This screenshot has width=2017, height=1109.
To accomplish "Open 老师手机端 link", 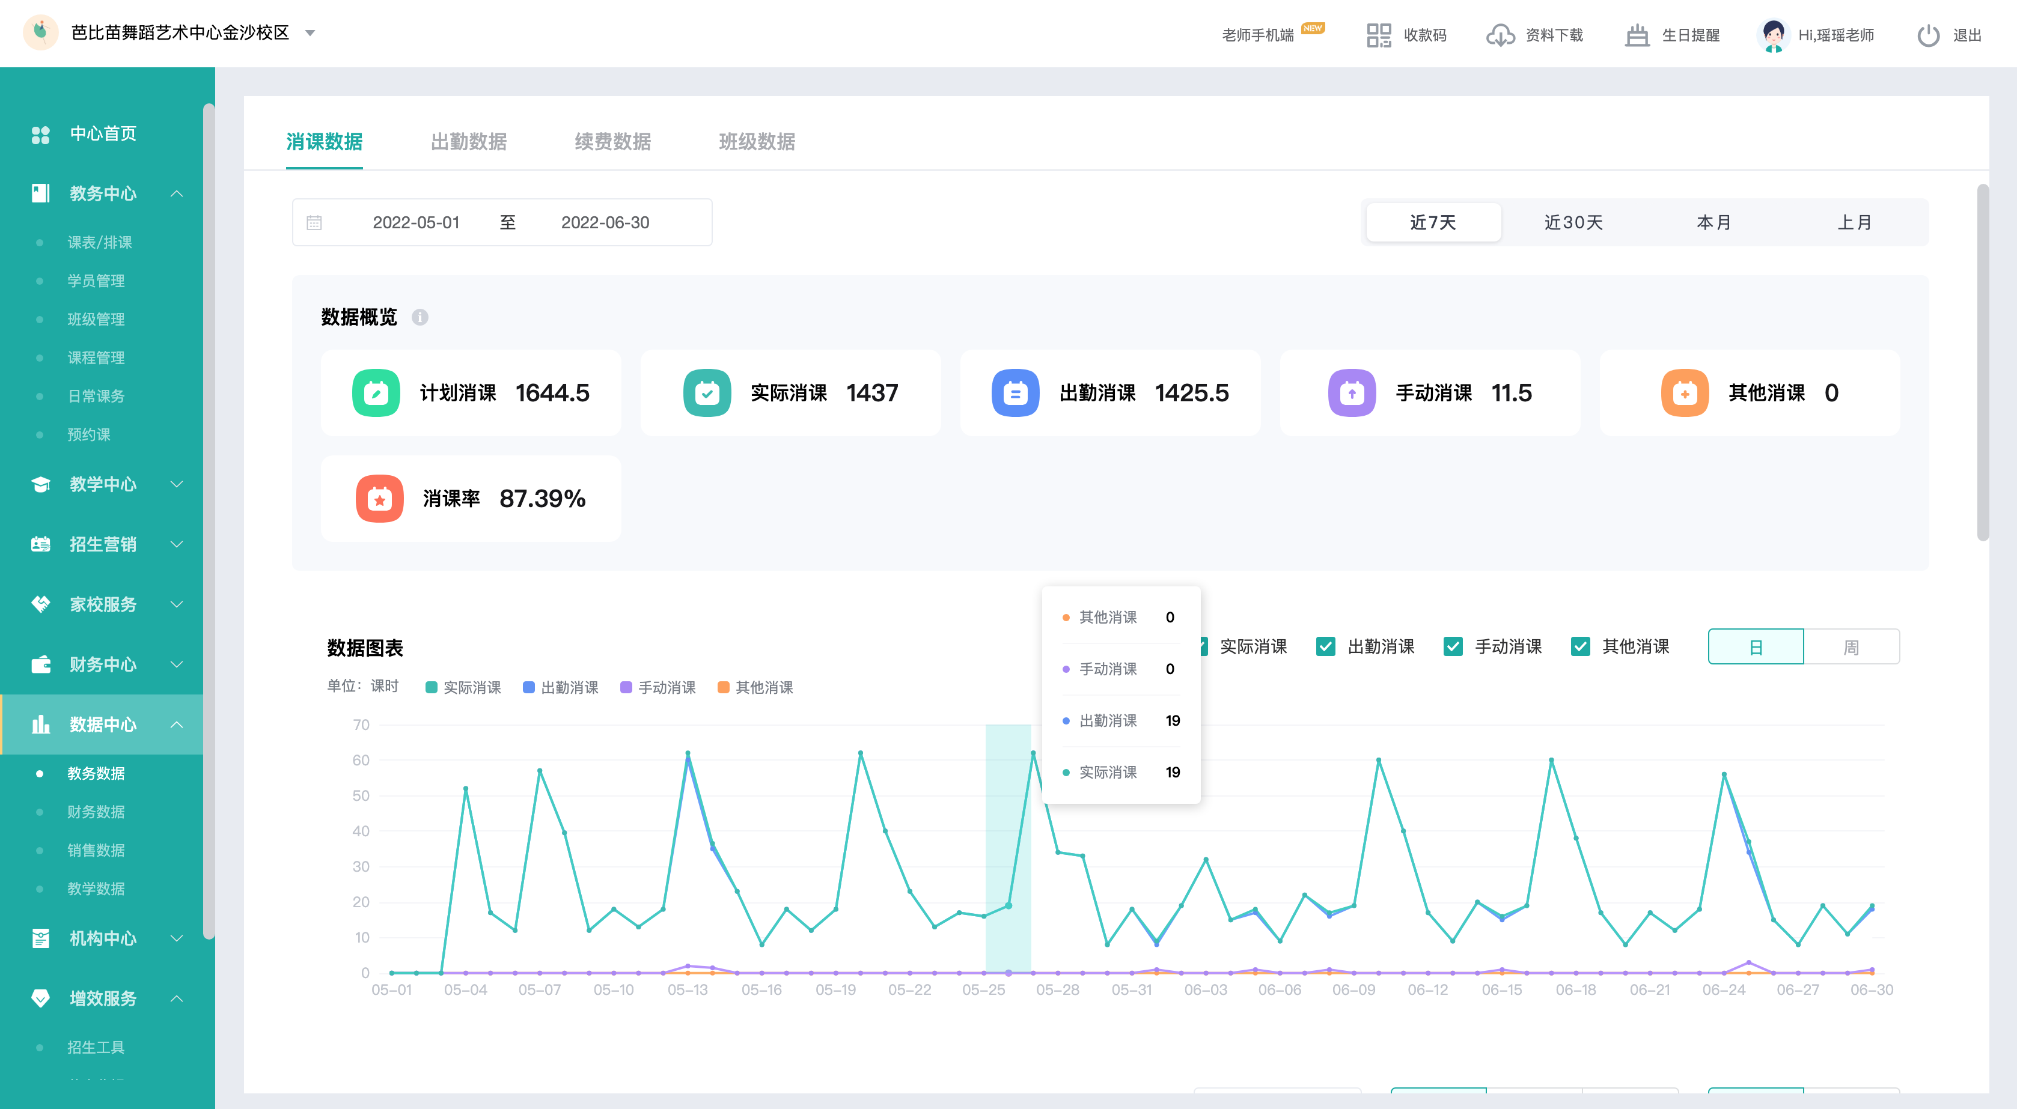I will 1257,35.
